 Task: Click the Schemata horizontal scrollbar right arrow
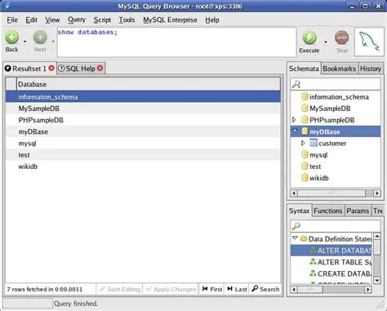pyautogui.click(x=377, y=193)
